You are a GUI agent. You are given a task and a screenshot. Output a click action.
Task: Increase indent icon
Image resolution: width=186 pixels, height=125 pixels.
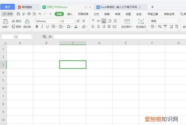coord(115,21)
